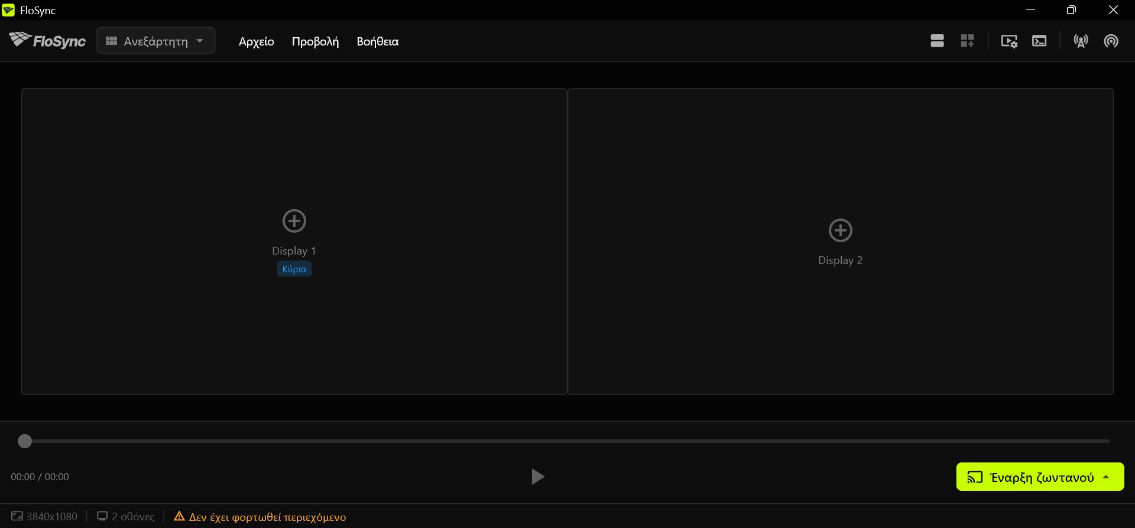Click the 2 οθόνες status text

pyautogui.click(x=133, y=517)
